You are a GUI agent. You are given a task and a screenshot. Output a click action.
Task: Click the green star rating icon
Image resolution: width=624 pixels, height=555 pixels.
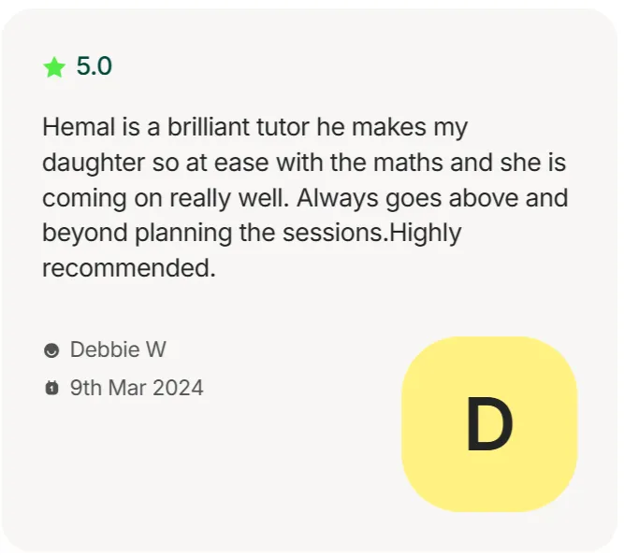point(54,66)
